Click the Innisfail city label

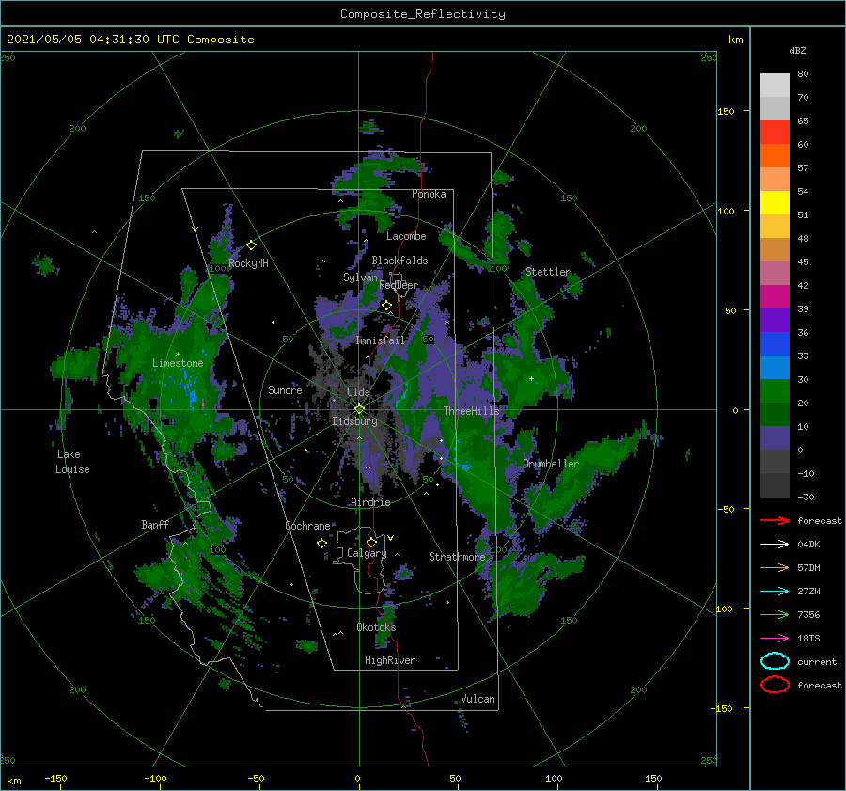click(x=380, y=340)
